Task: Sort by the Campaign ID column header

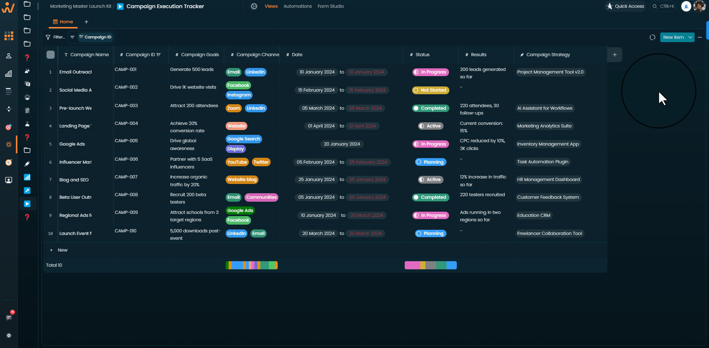Action: [x=141, y=55]
